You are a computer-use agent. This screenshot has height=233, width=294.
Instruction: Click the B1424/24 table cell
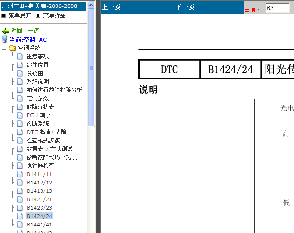pyautogui.click(x=231, y=70)
